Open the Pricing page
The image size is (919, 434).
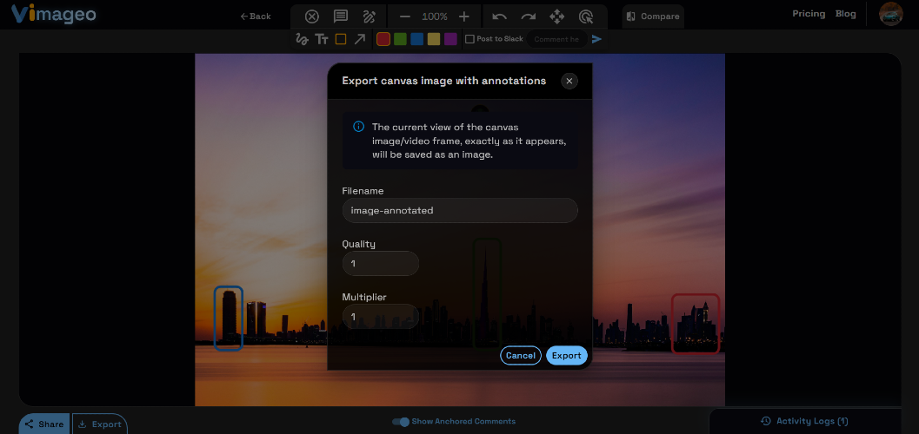coord(809,14)
